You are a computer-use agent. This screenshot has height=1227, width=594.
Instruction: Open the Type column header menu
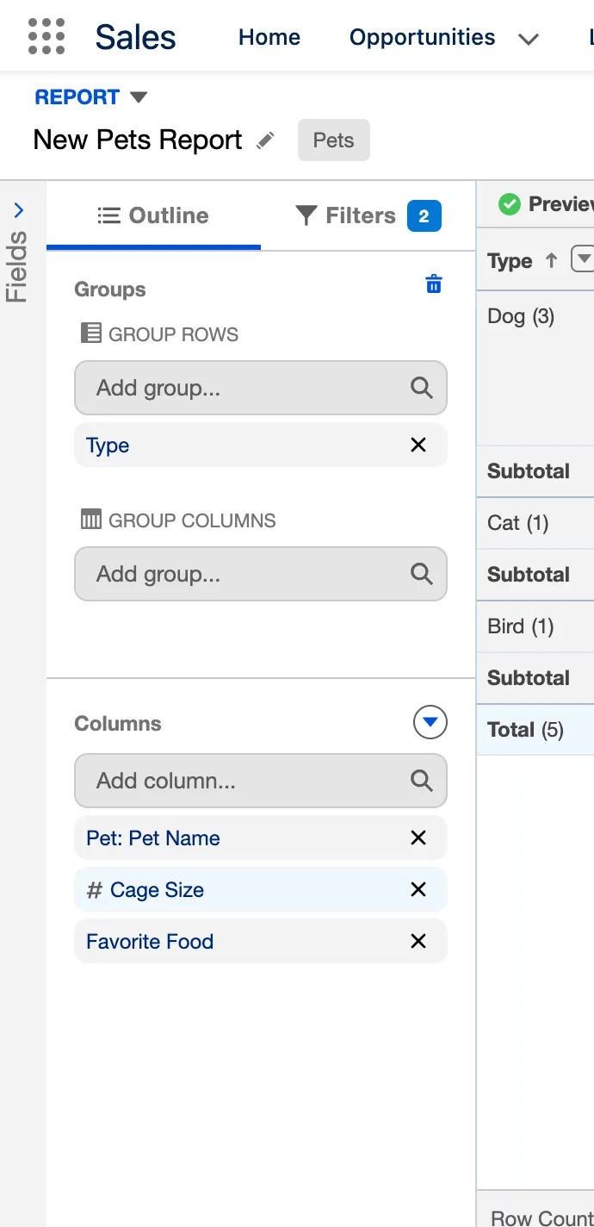pyautogui.click(x=584, y=260)
